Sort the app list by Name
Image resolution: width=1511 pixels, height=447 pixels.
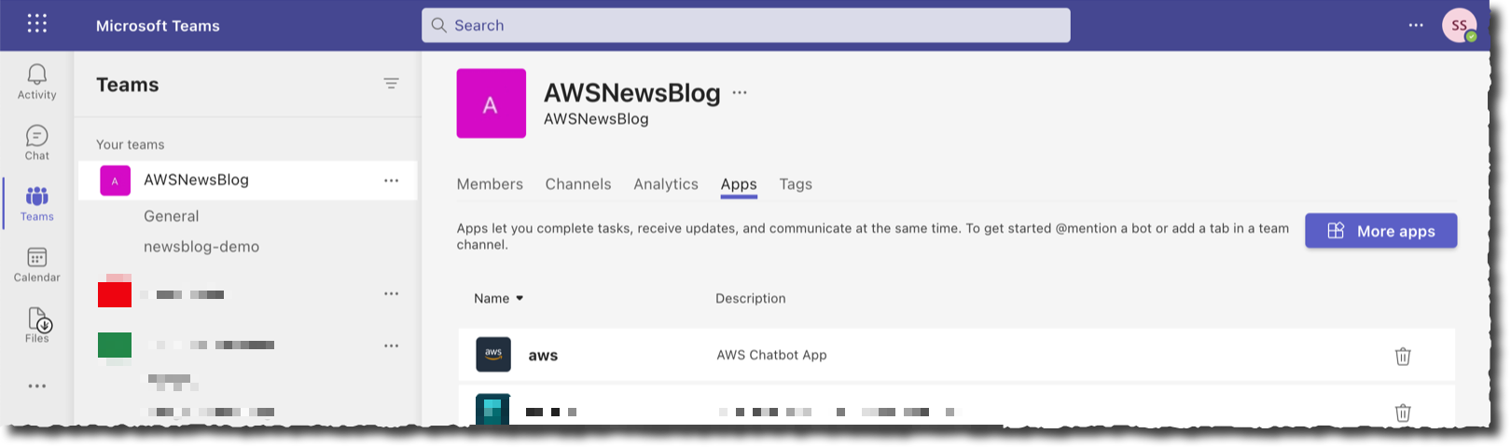coord(499,298)
